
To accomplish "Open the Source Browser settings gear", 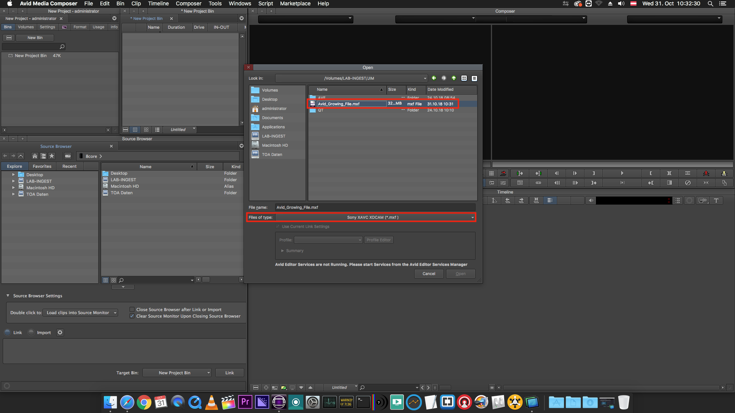I will coord(60,333).
